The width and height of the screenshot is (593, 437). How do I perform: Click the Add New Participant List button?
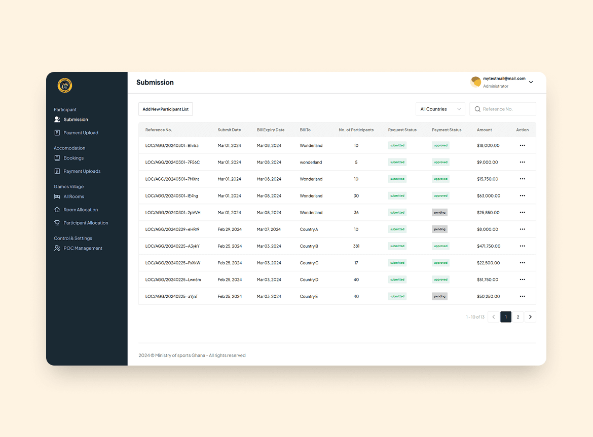(x=165, y=109)
